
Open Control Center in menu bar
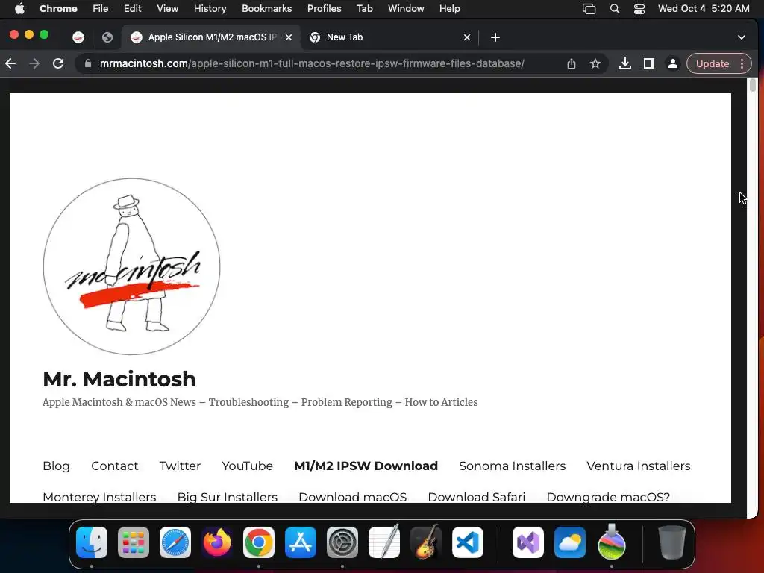639,9
